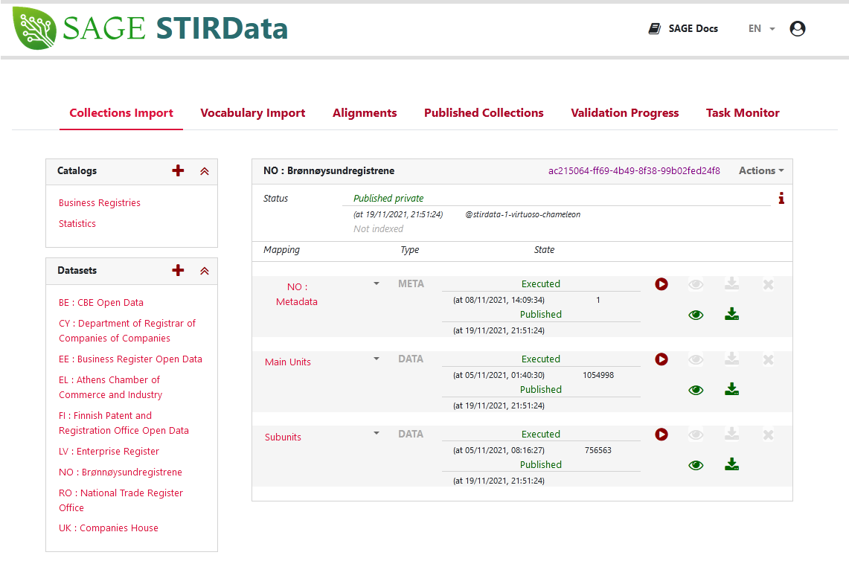Preview executed Main Units (grey eye)
This screenshot has height=561, width=849.
click(x=696, y=359)
